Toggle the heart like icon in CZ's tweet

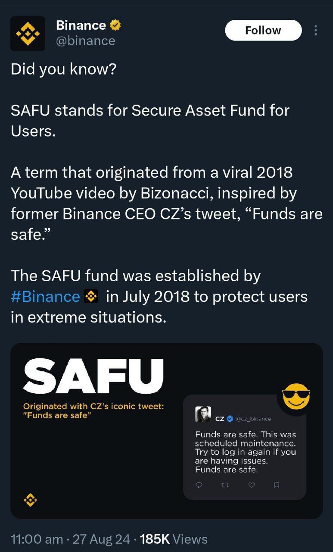252,485
